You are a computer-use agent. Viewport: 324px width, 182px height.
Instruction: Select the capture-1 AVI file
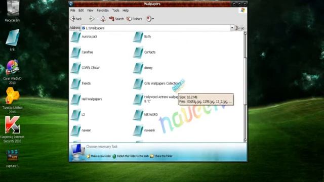coord(12,158)
